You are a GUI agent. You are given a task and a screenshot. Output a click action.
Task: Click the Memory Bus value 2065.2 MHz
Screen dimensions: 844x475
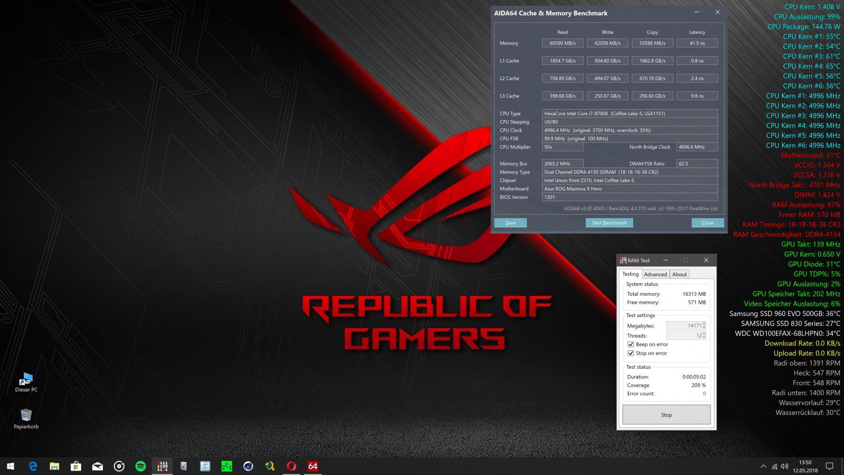tap(563, 164)
